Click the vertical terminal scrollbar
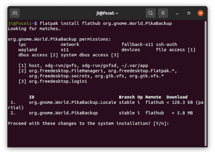 (205, 83)
